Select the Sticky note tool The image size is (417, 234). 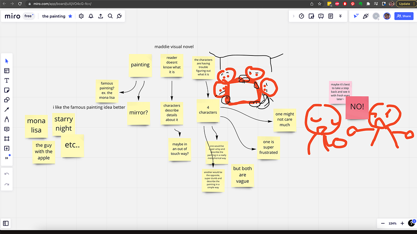point(7,90)
